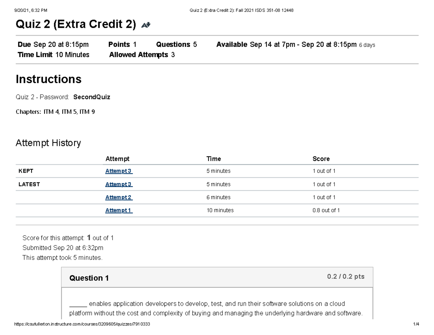The height and width of the screenshot is (335, 434).
Task: Open Attempt 3 from the KEPT row
Action: (x=119, y=171)
